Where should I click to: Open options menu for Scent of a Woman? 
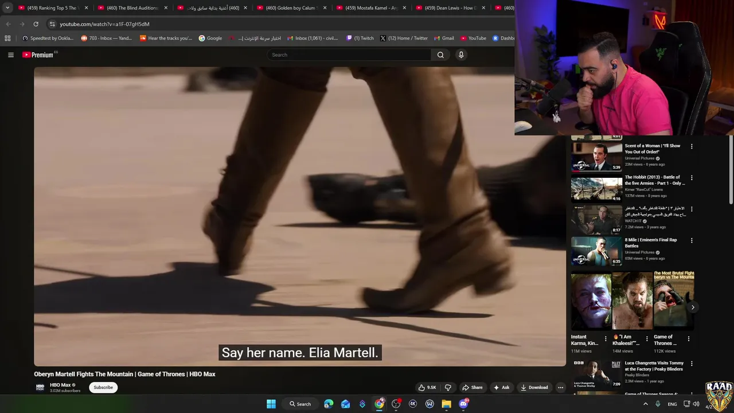point(692,146)
